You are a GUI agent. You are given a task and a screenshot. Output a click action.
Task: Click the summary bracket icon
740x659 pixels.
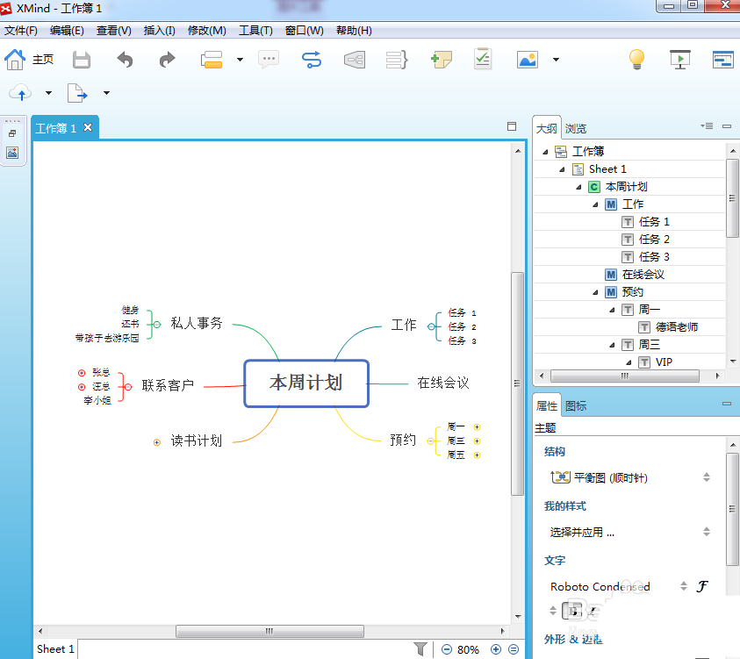click(x=398, y=60)
